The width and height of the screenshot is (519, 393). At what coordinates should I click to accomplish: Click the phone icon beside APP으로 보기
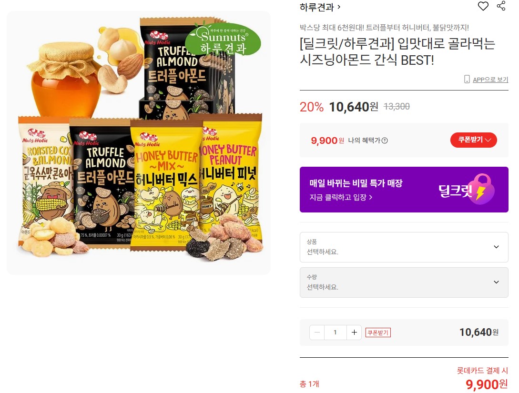467,80
